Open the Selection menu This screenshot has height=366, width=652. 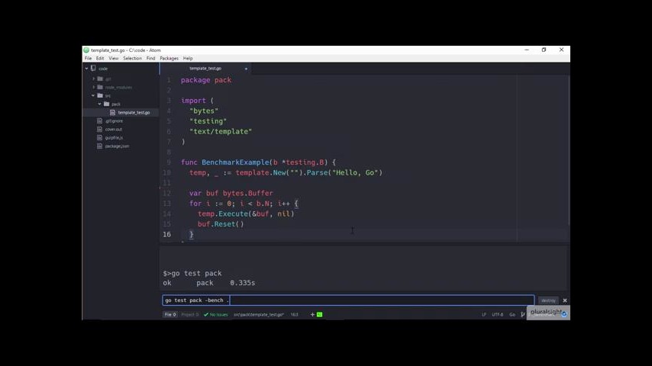click(x=132, y=58)
